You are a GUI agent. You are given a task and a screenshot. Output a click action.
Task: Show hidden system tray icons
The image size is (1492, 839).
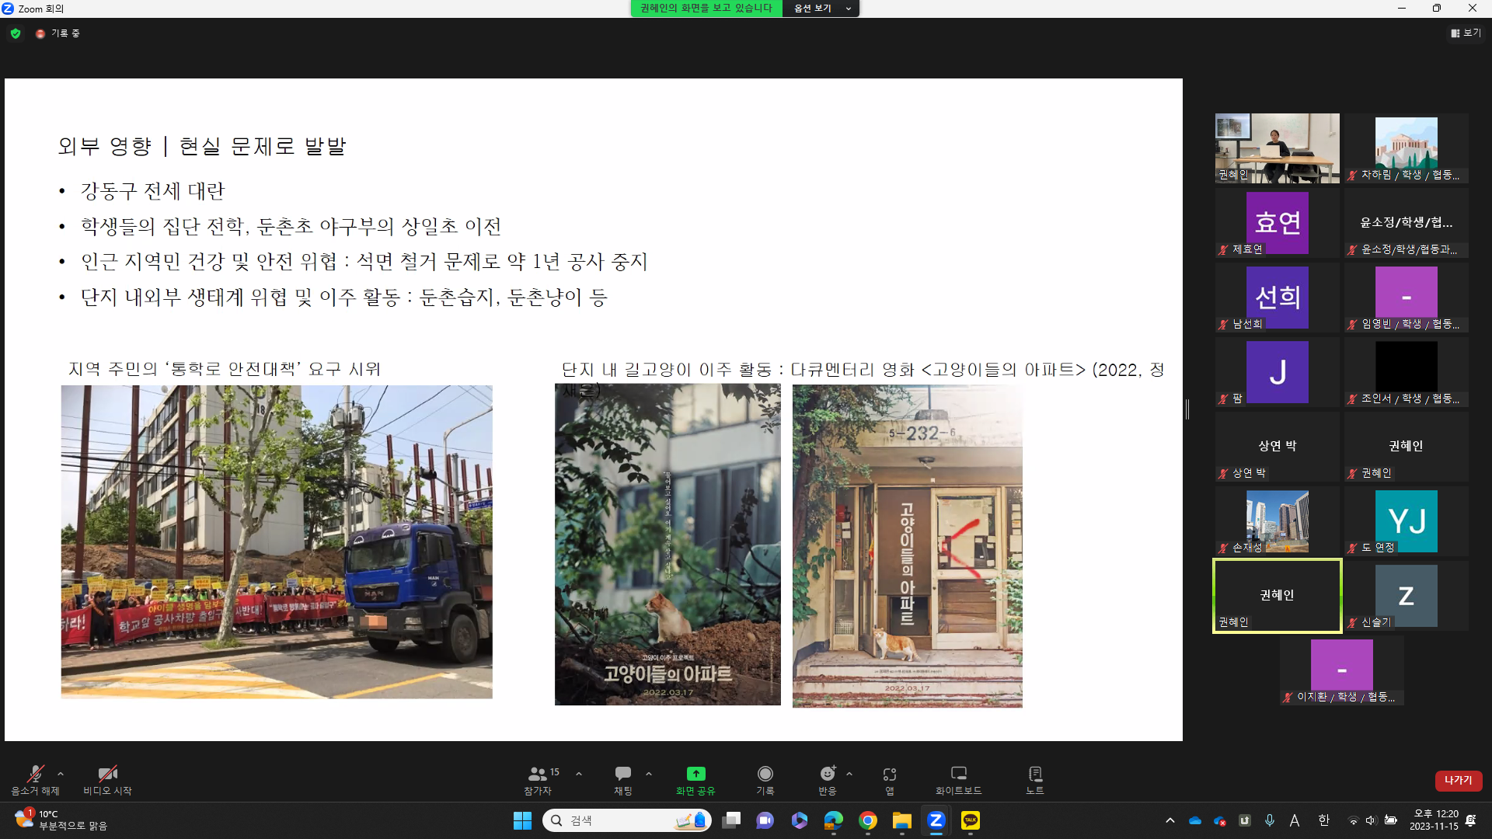point(1170,820)
